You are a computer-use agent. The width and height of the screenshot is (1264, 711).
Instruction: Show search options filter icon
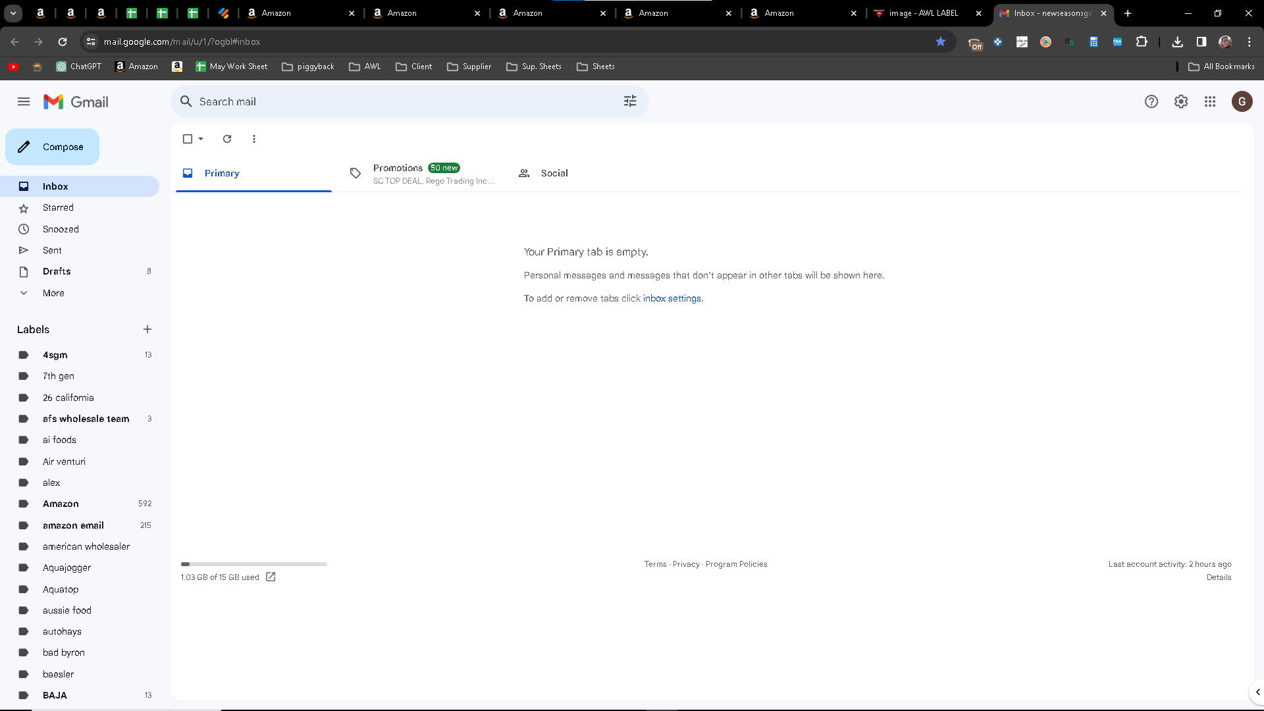(x=630, y=101)
